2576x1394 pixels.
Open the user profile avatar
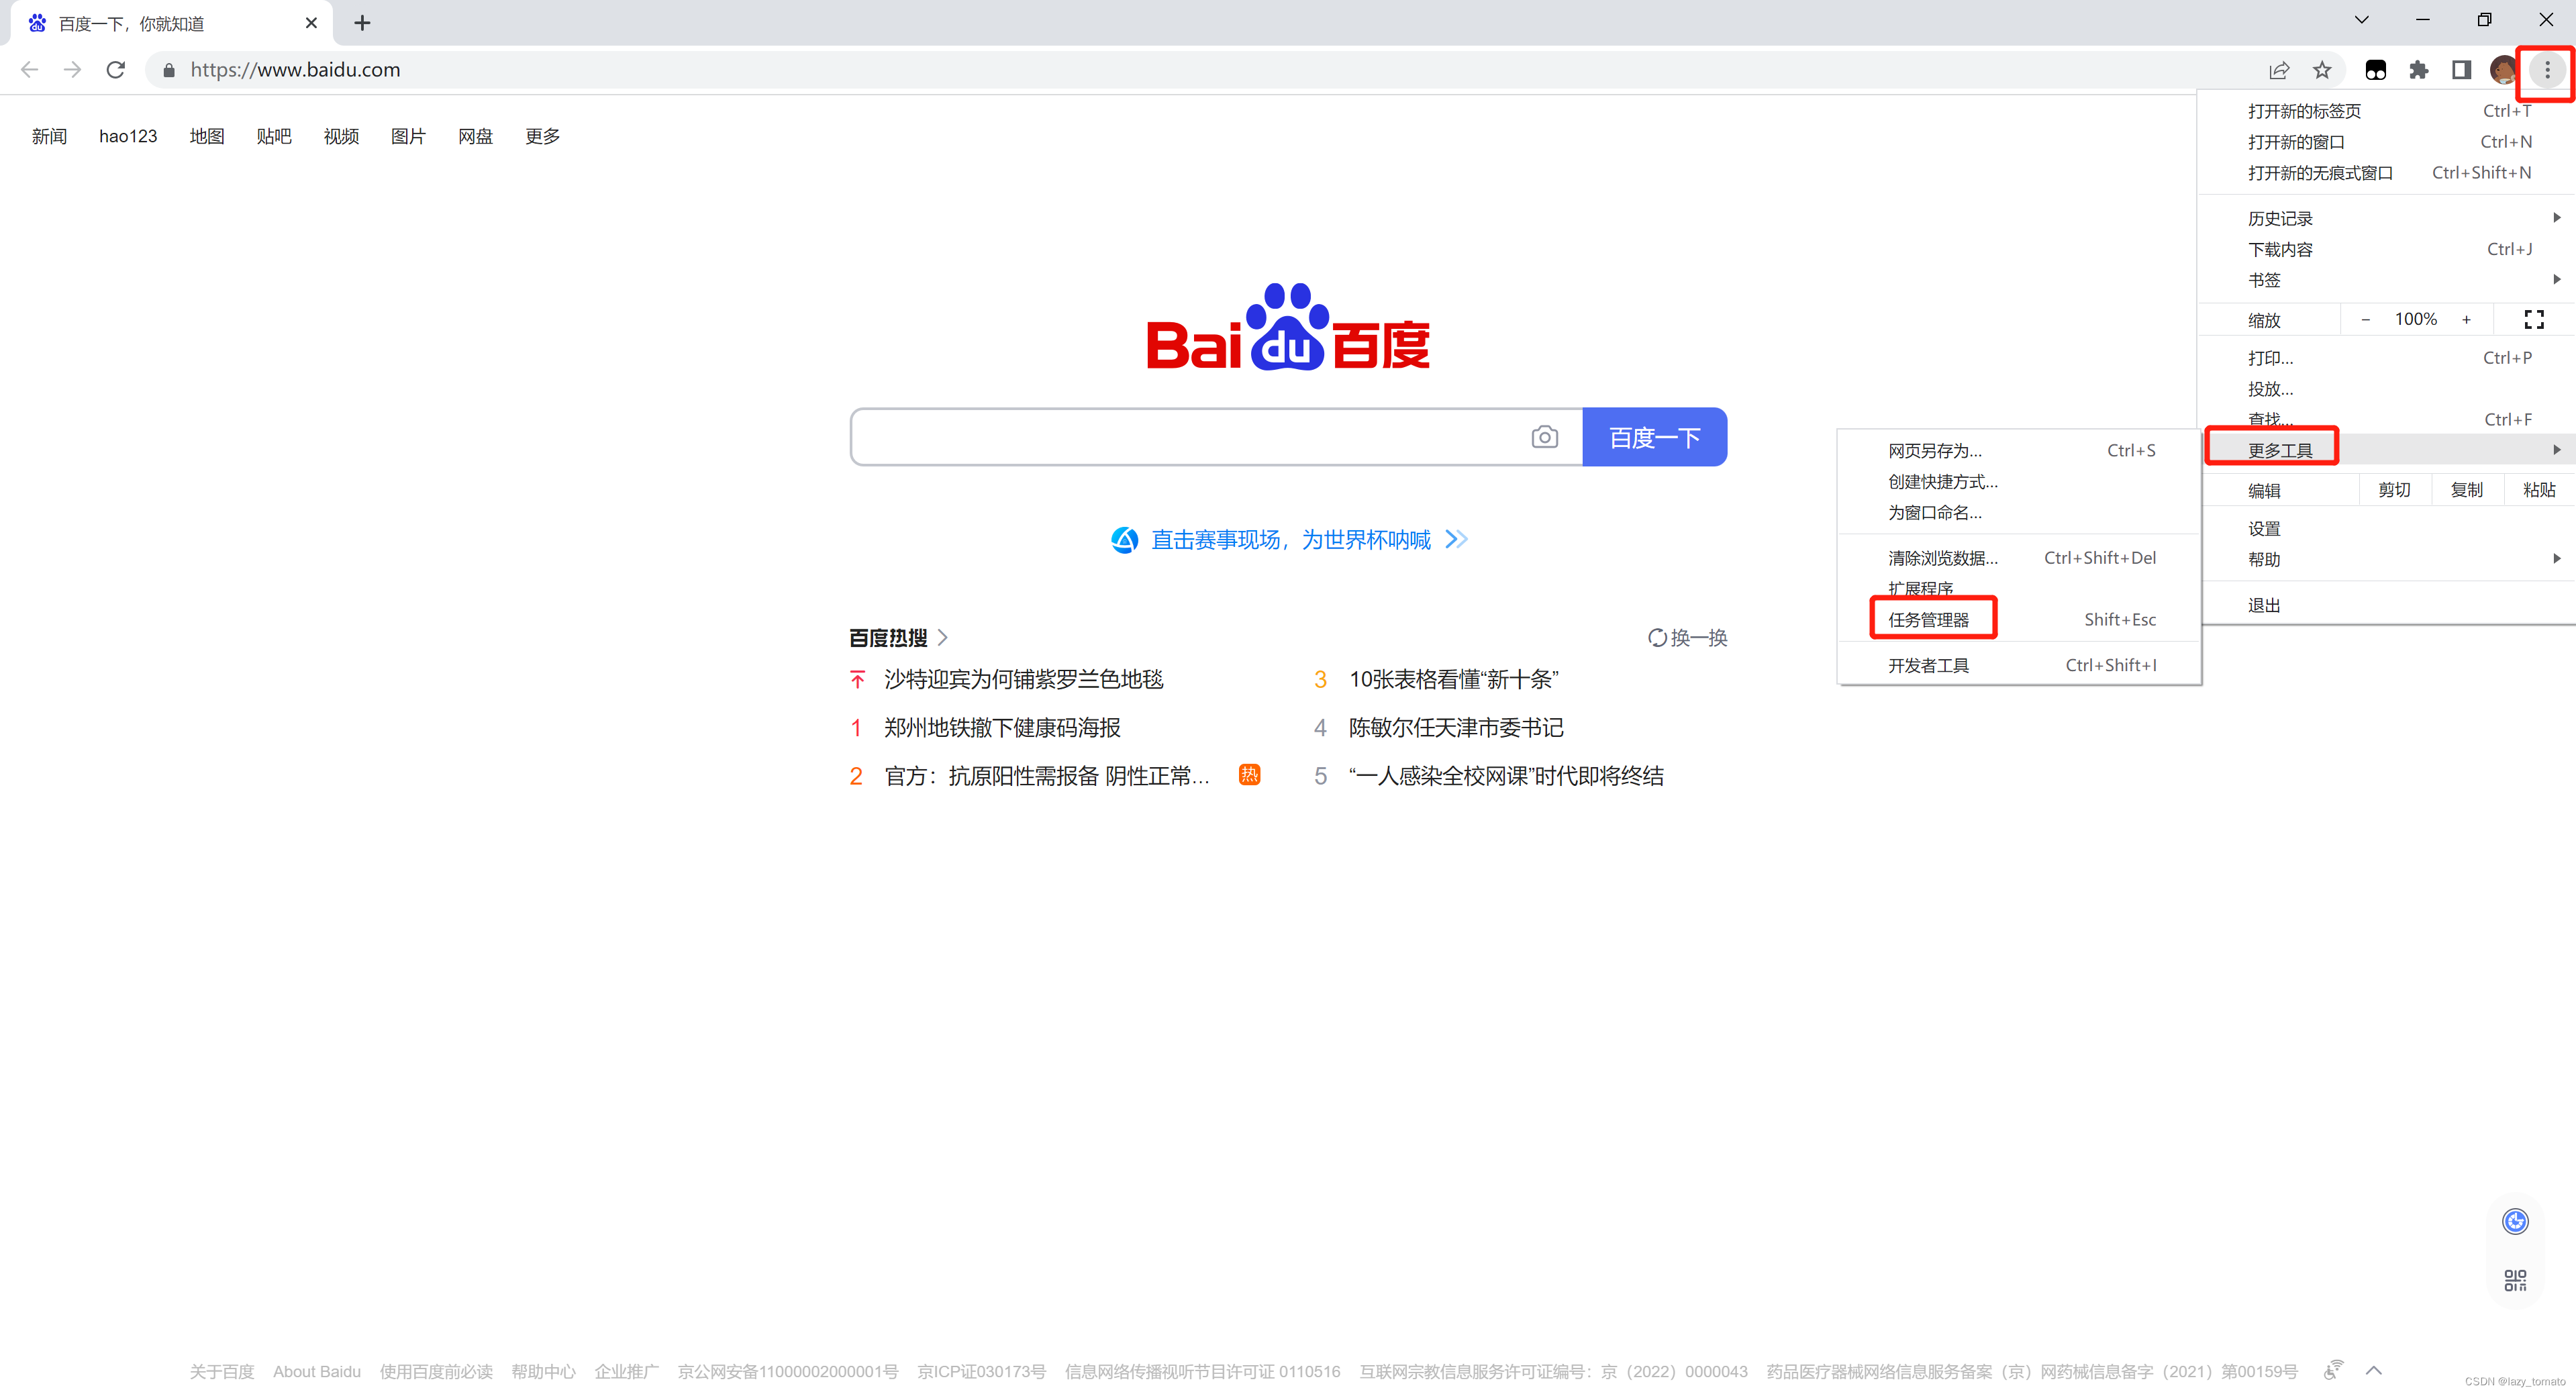pyautogui.click(x=2504, y=70)
